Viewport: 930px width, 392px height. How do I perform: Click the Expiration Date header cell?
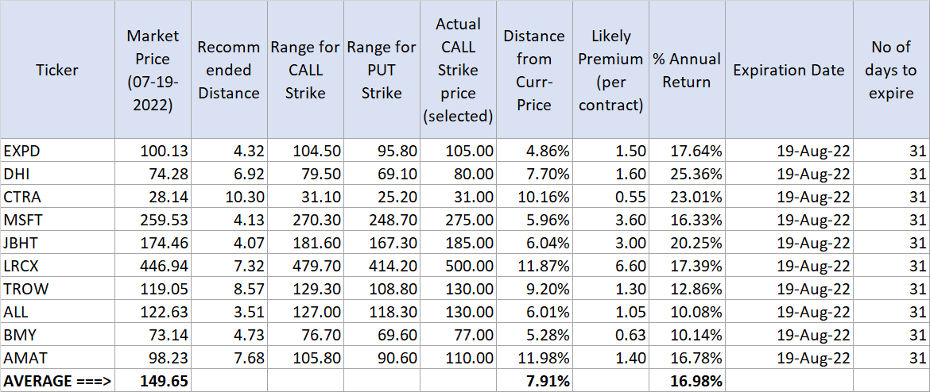pyautogui.click(x=789, y=70)
